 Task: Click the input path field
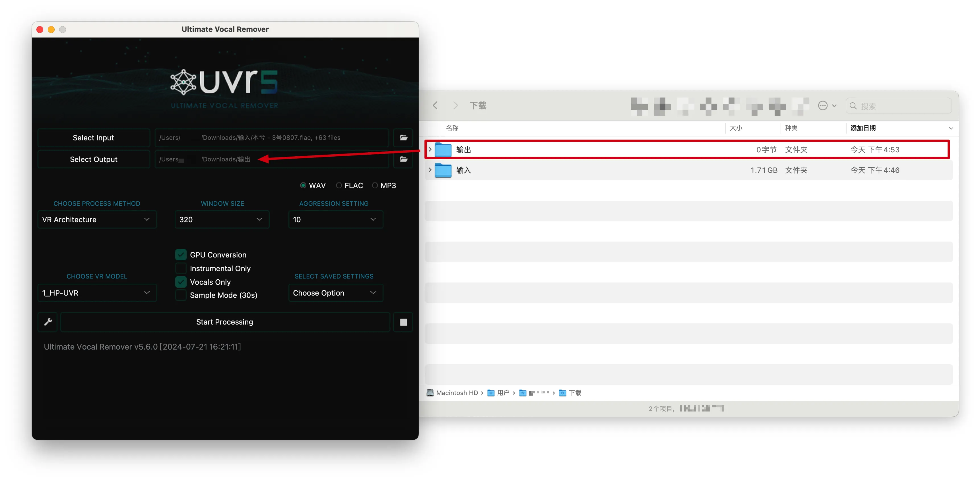tap(272, 138)
